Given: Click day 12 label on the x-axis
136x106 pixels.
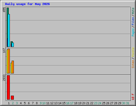Looking at the screenshot, I should click(52, 103).
